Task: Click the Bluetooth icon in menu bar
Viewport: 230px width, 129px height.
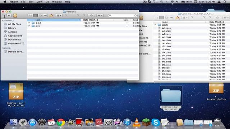Action: tap(167, 2)
